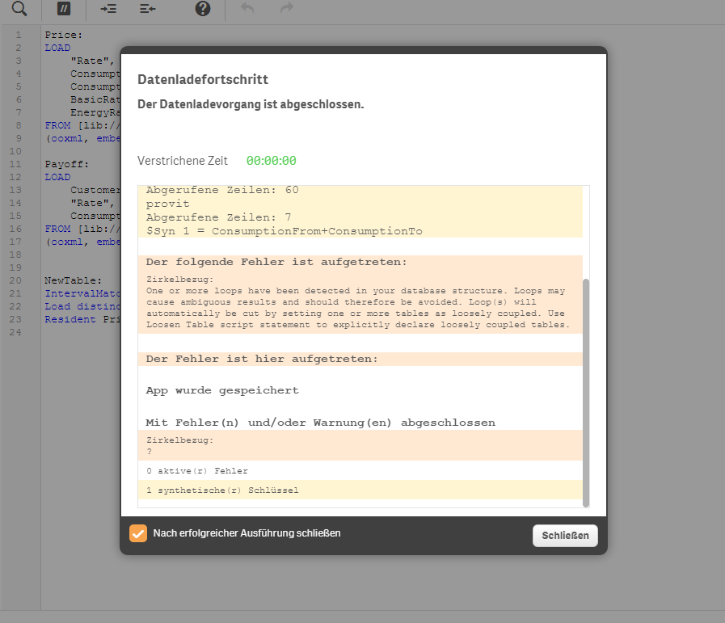This screenshot has width=725, height=623.
Task: Click the FROM keyword on line 8
Action: click(x=57, y=126)
